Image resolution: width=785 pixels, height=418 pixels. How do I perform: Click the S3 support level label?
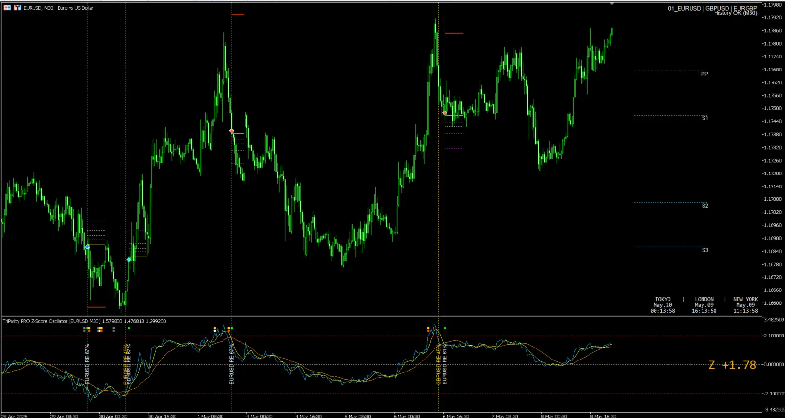point(704,250)
